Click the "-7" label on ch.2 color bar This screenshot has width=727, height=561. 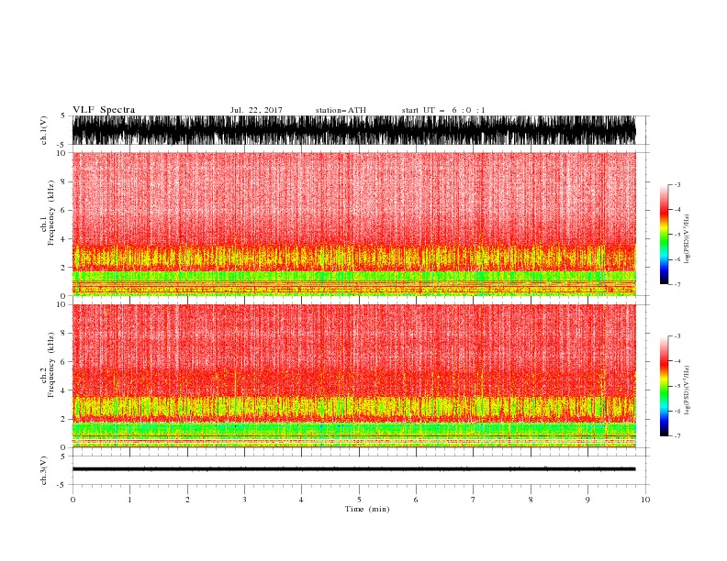point(677,436)
